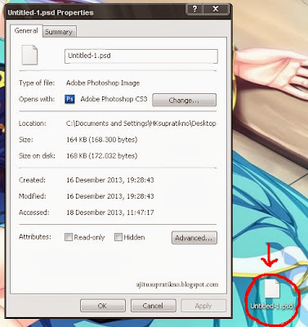Click the Adobe Photoshop CS3 program name
308x327 pixels.
click(114, 99)
